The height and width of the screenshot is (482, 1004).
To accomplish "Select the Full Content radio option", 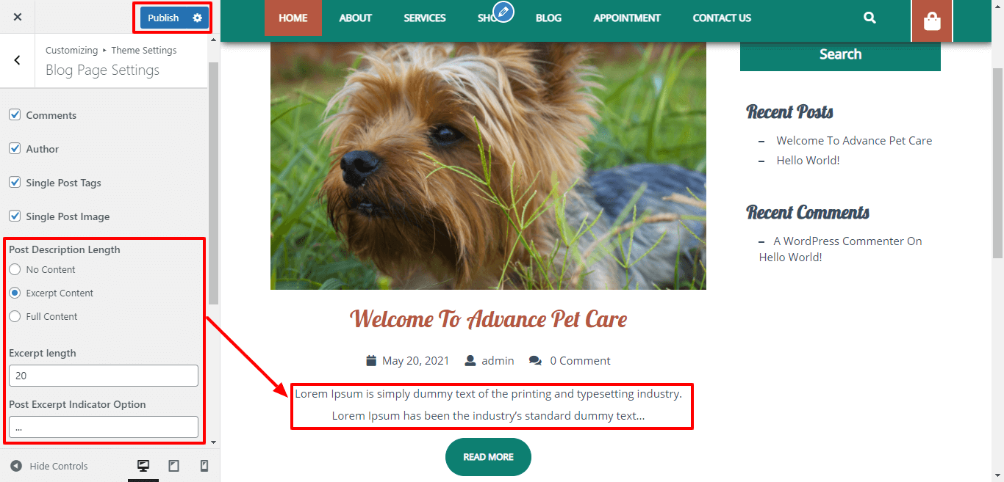I will [15, 316].
